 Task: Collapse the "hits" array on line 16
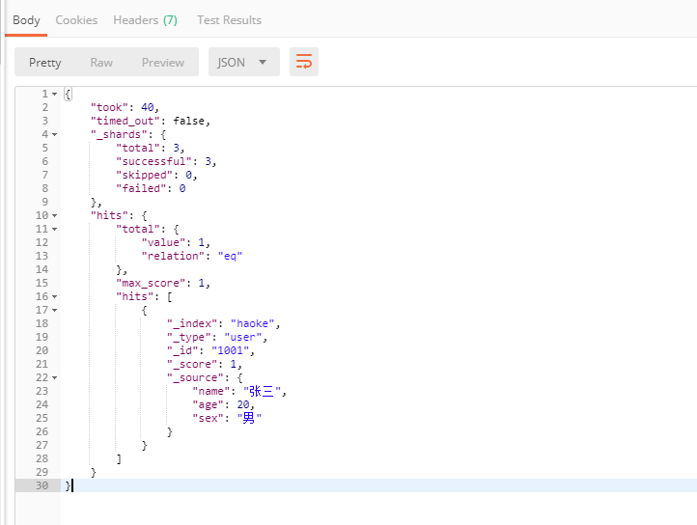[55, 296]
